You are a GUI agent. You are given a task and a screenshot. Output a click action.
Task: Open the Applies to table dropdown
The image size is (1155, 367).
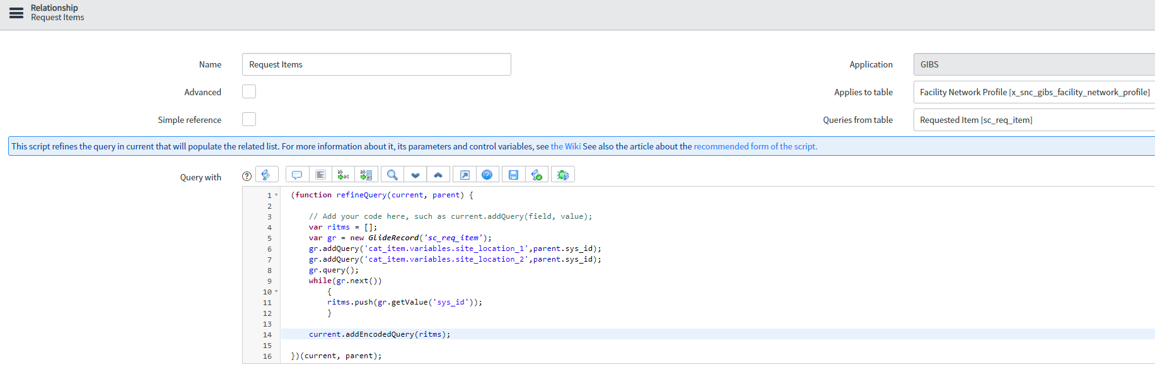pyautogui.click(x=1034, y=92)
